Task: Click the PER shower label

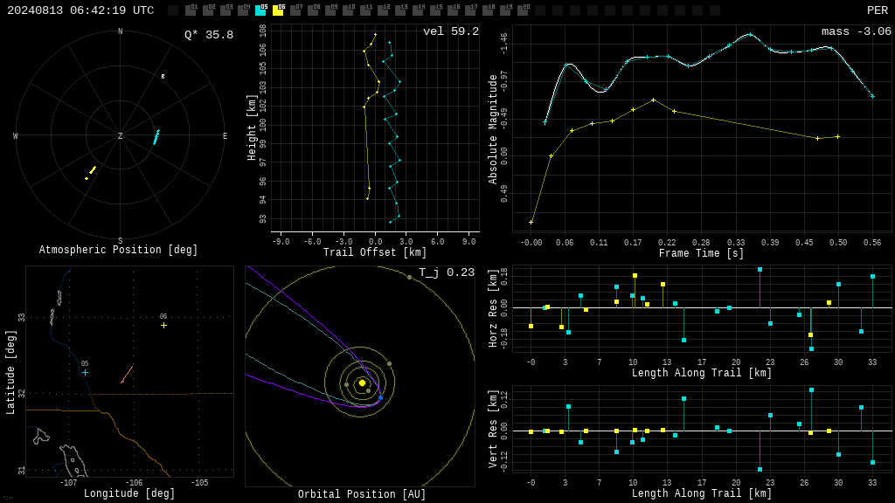Action: [878, 10]
